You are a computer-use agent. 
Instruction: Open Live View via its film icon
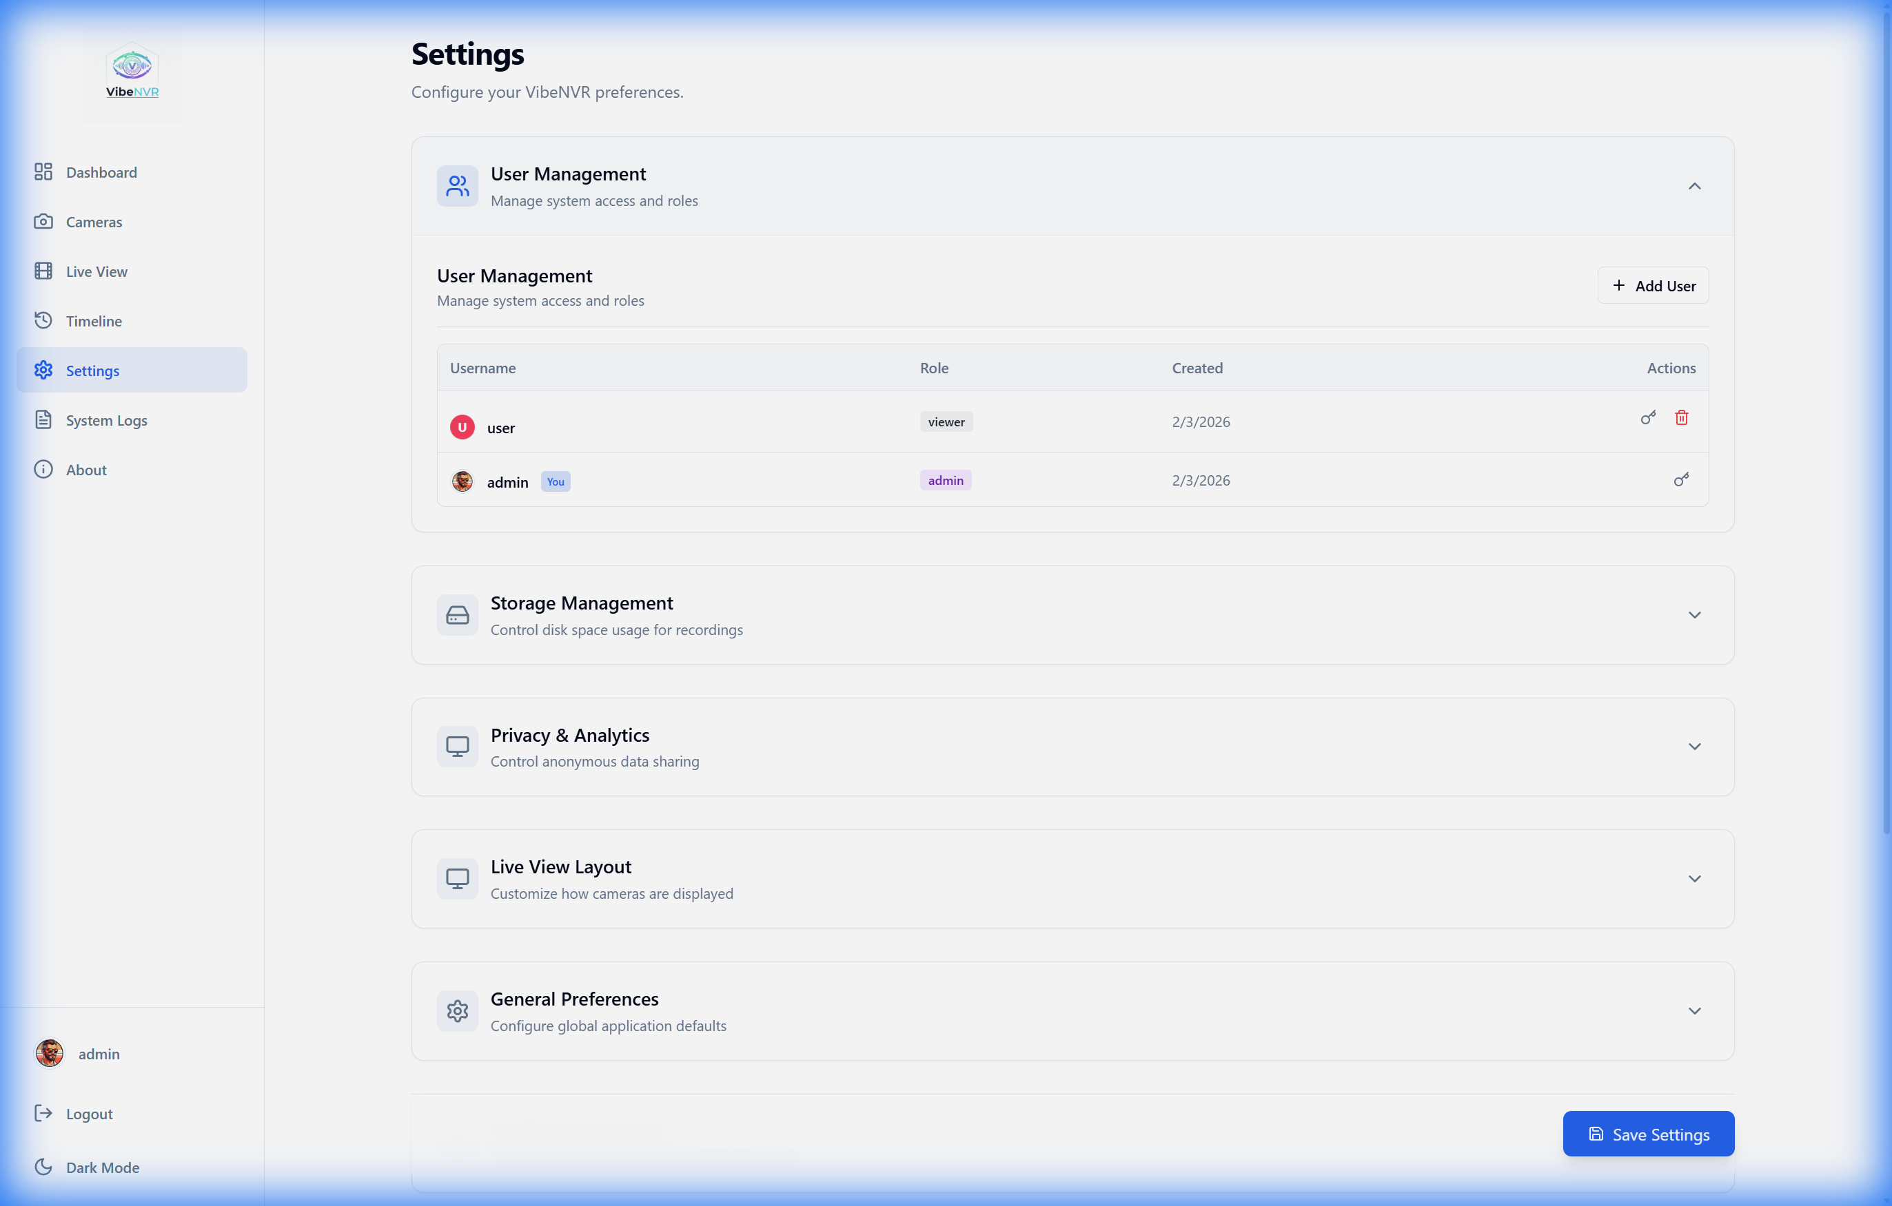[44, 271]
